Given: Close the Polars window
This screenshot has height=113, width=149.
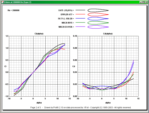Looking at the screenshot, I should click(147, 2).
